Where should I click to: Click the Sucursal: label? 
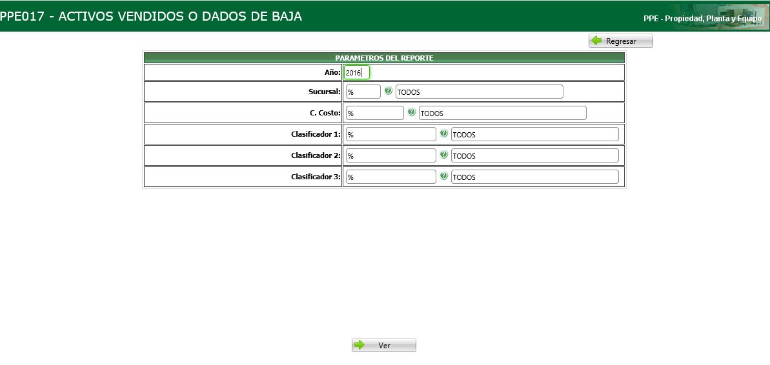click(x=324, y=92)
